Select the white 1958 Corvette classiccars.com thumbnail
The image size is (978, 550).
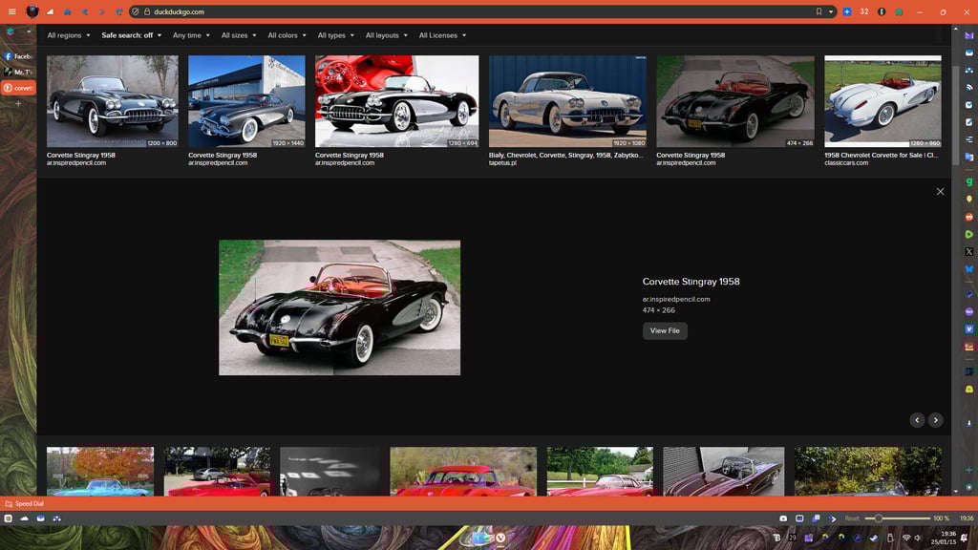click(882, 100)
